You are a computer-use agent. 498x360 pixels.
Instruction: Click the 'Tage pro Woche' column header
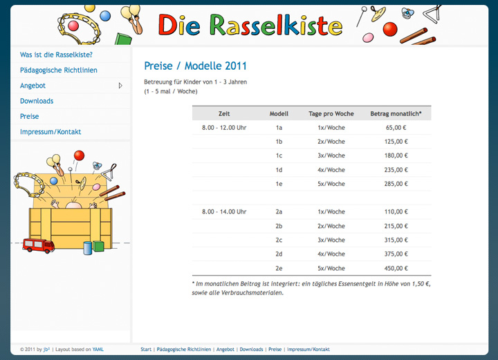(331, 113)
